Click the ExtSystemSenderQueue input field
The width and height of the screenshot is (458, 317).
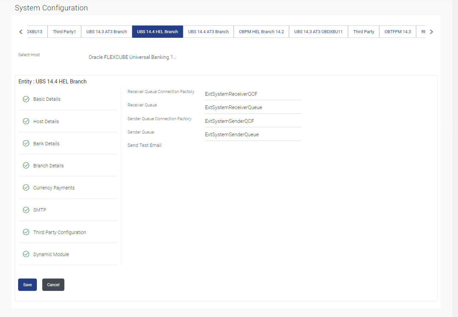coord(253,135)
